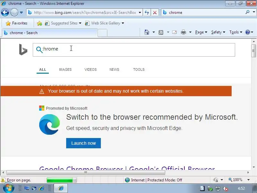Viewport: 257px width, 193px height.
Task: Click the green page loading progress bar
Action: point(61,180)
